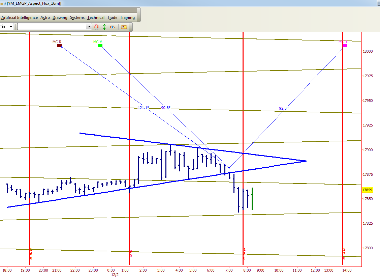
Task: Toggle the eye visibility icon in toolbar
Action: 112,27
